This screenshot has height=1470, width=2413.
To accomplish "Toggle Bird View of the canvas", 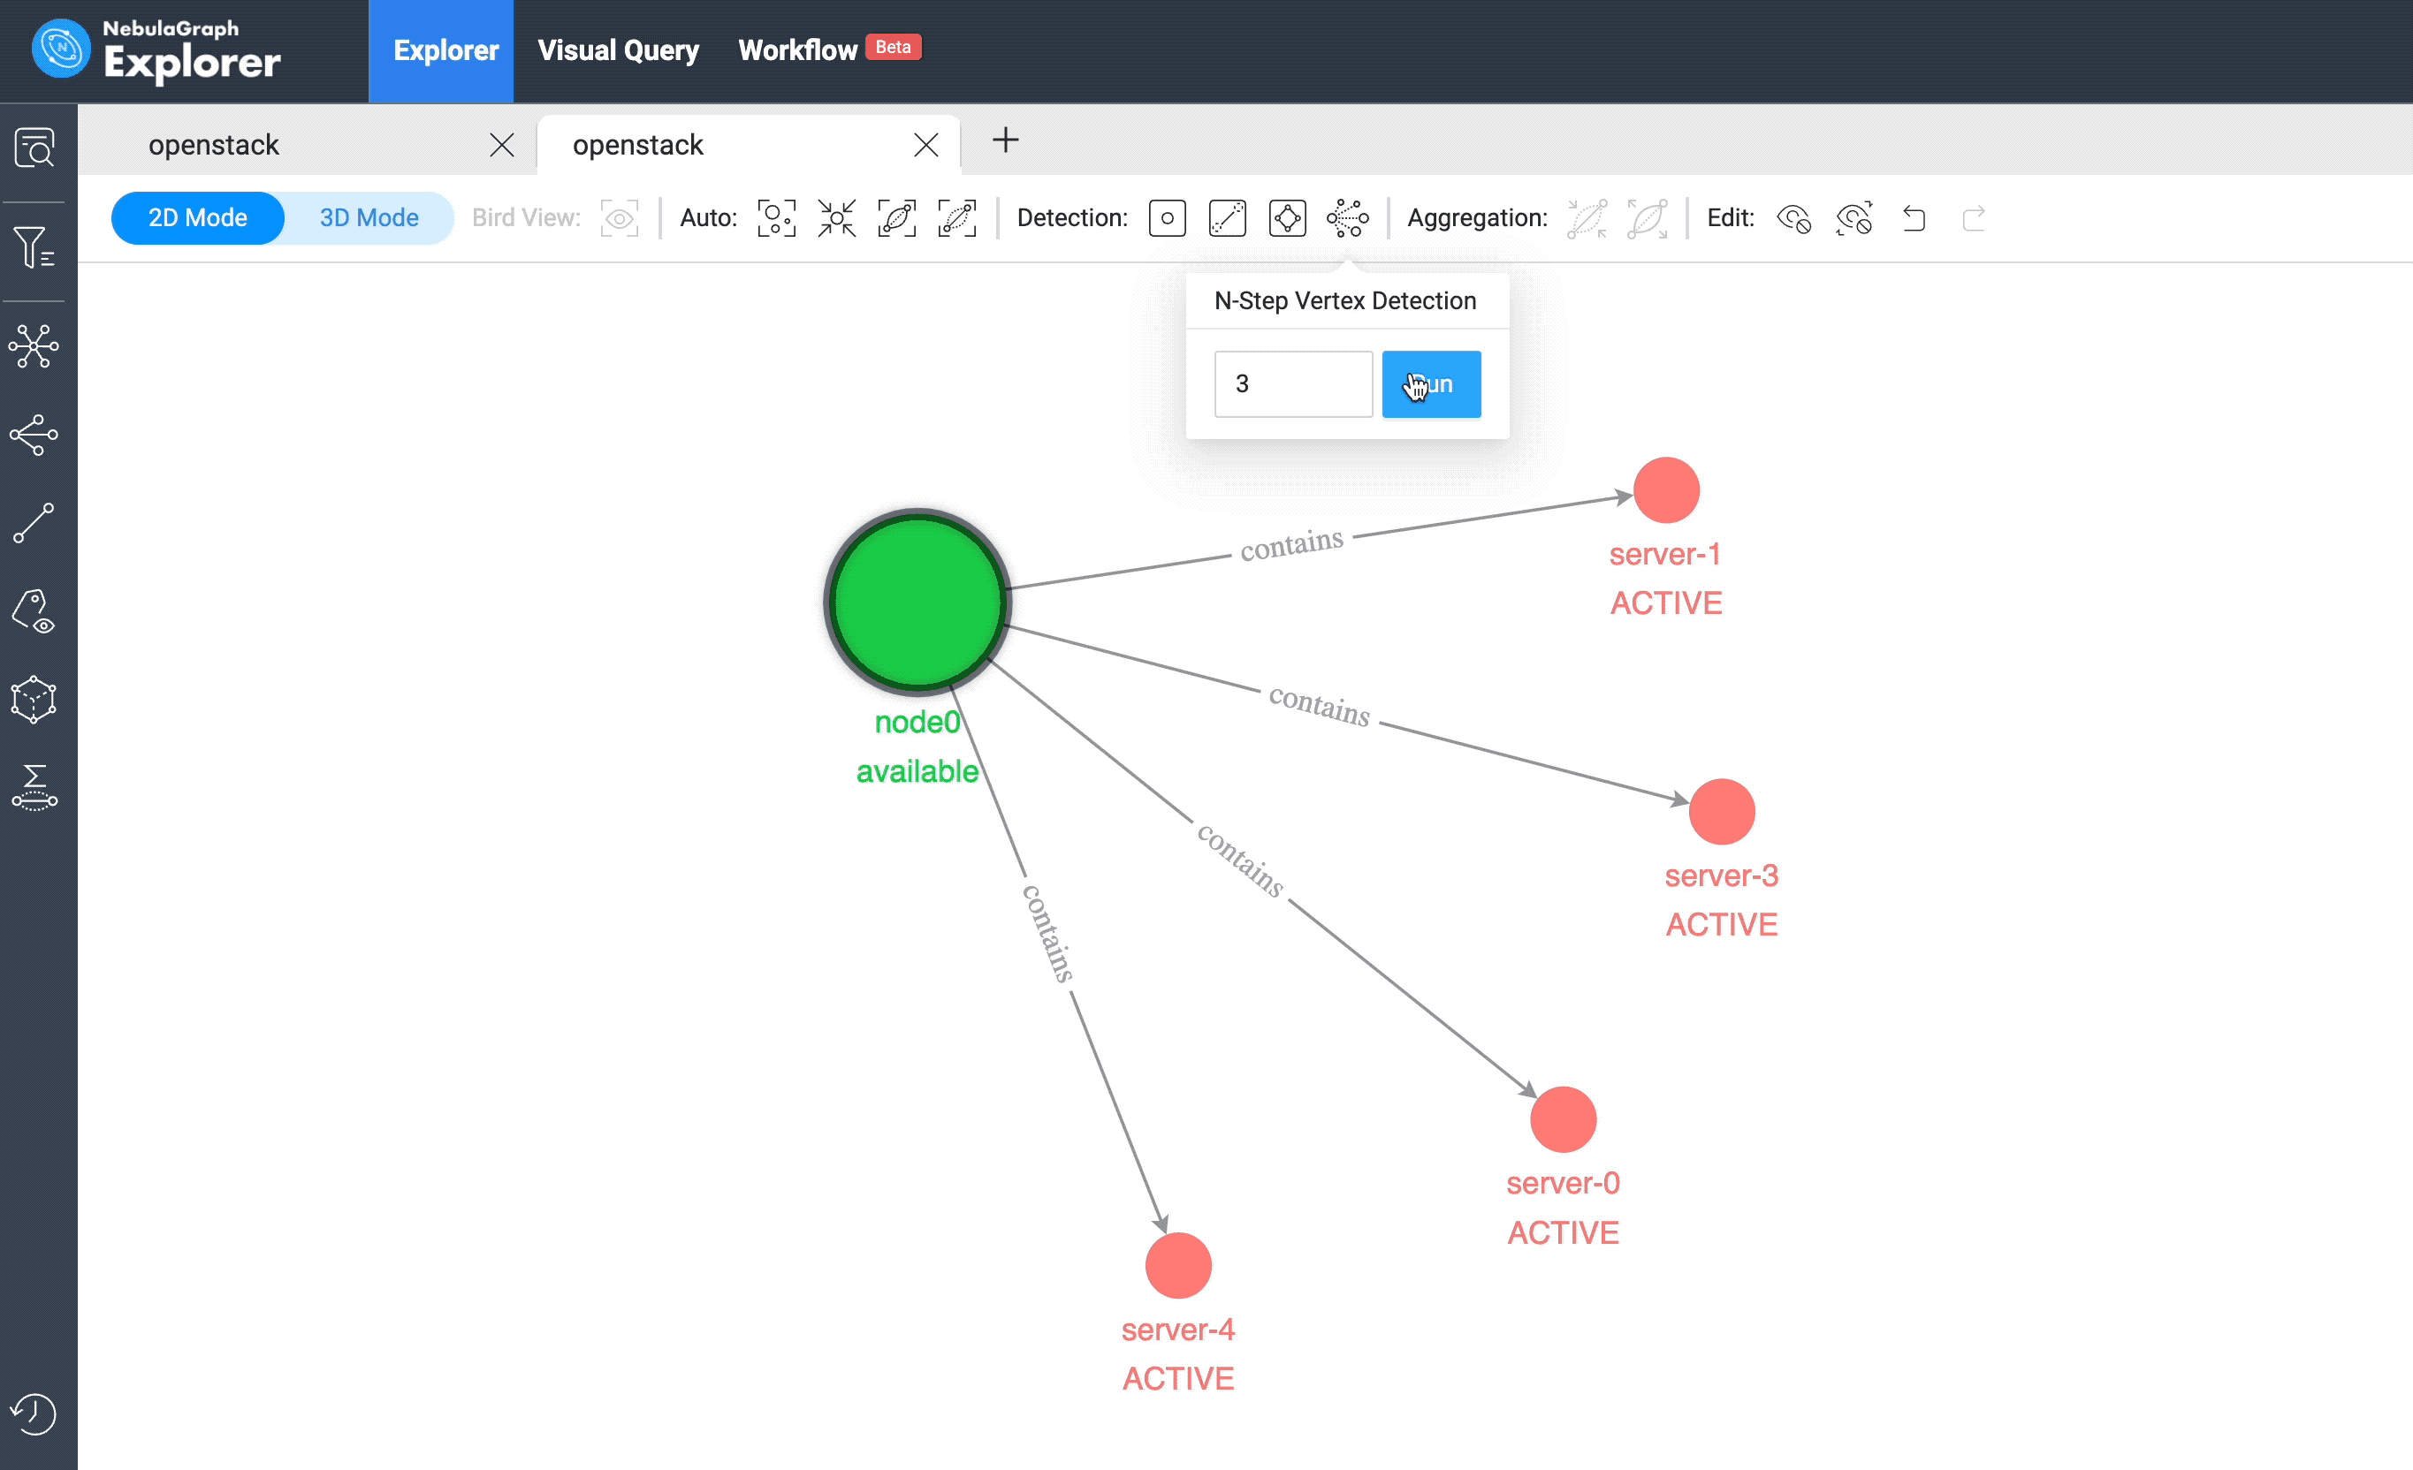I will coord(619,217).
